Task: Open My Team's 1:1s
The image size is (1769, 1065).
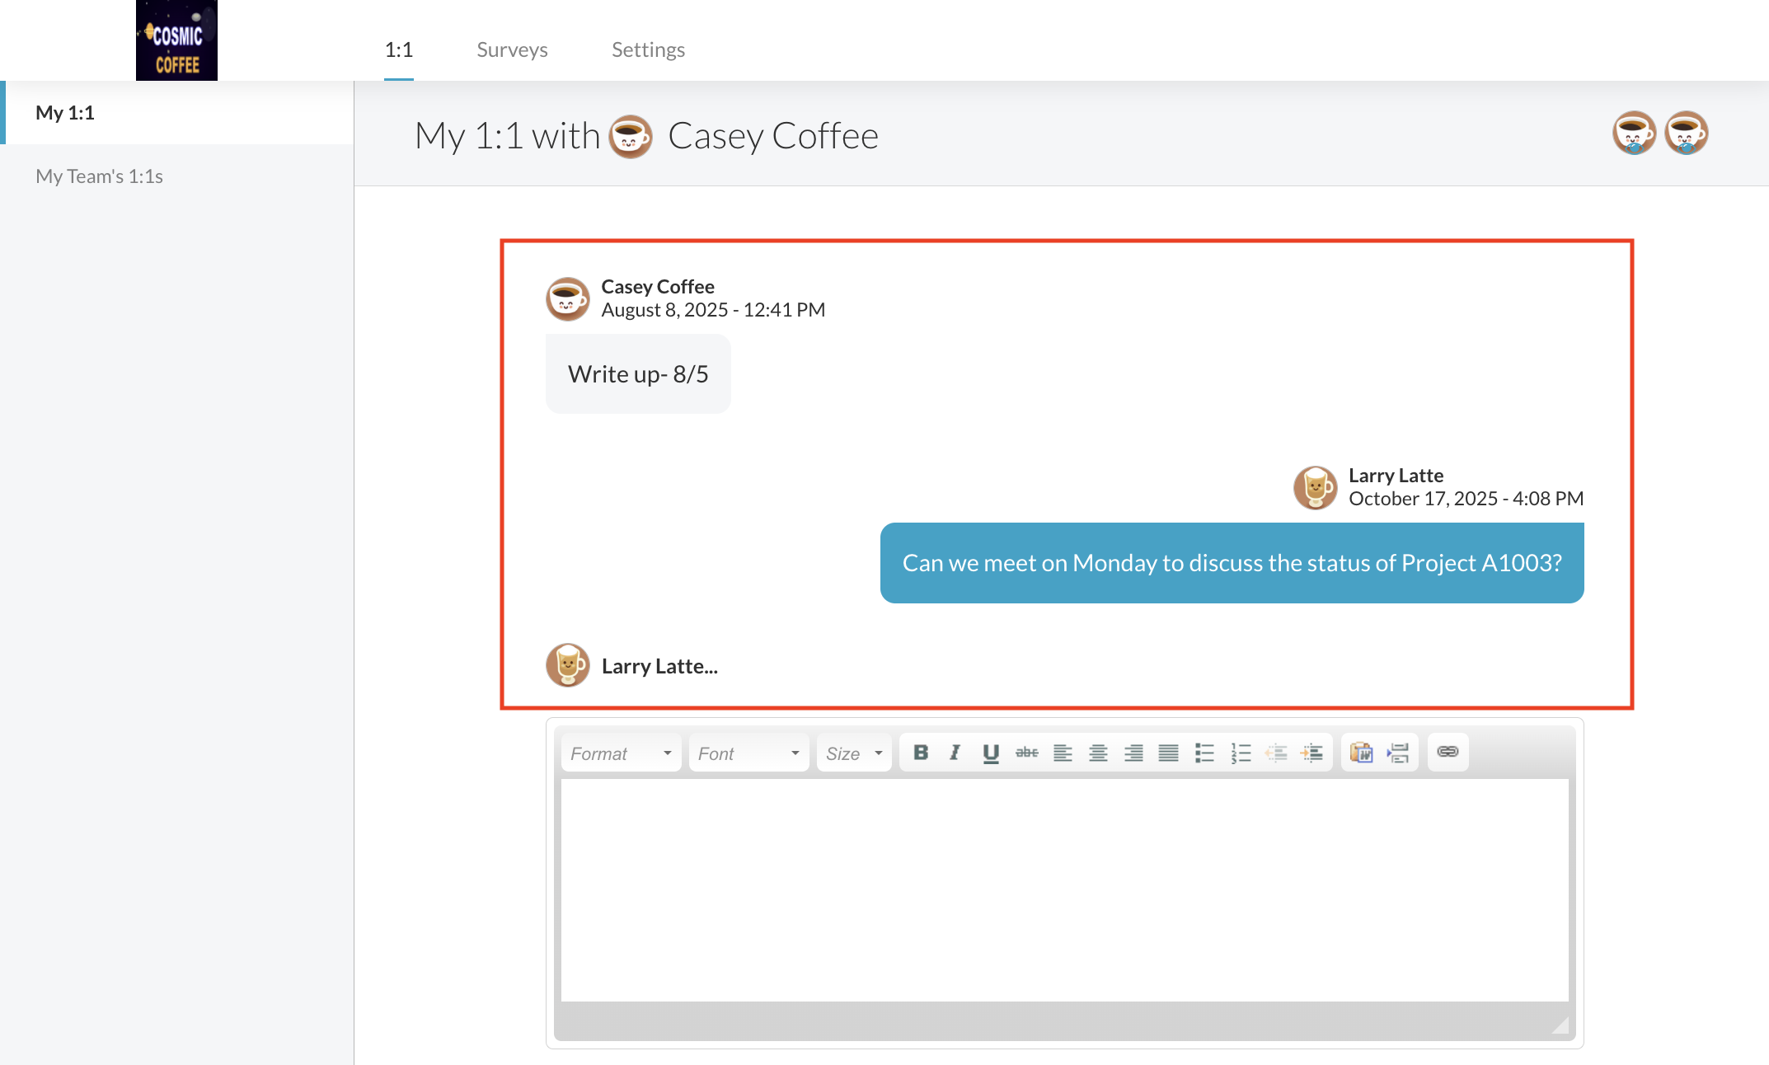Action: (x=99, y=176)
